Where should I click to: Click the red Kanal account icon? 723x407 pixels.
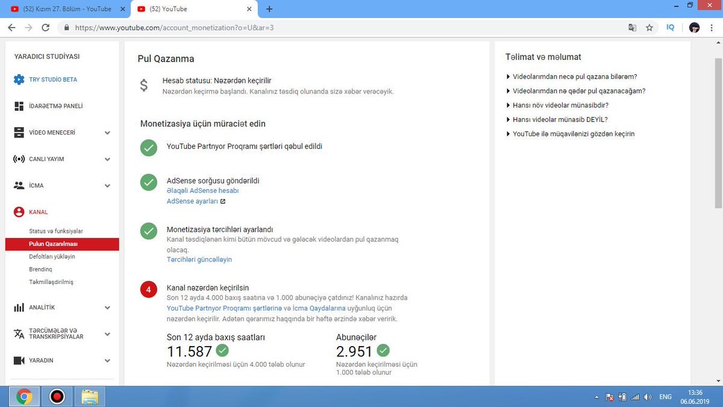19,212
